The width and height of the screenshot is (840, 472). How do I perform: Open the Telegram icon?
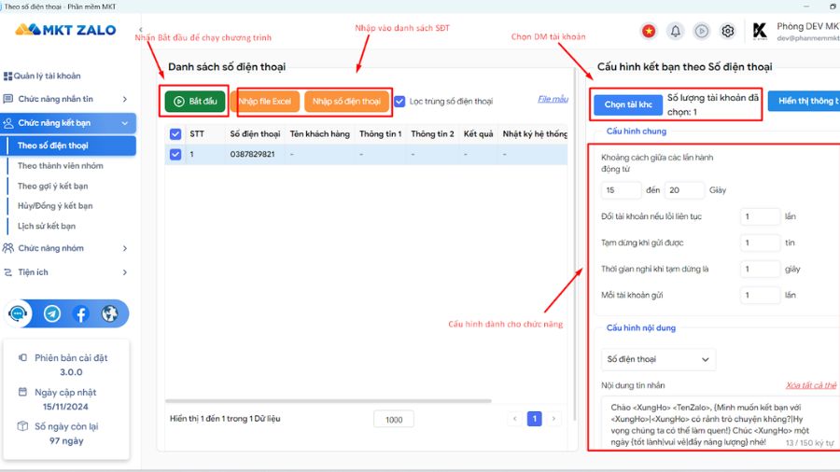pyautogui.click(x=52, y=313)
